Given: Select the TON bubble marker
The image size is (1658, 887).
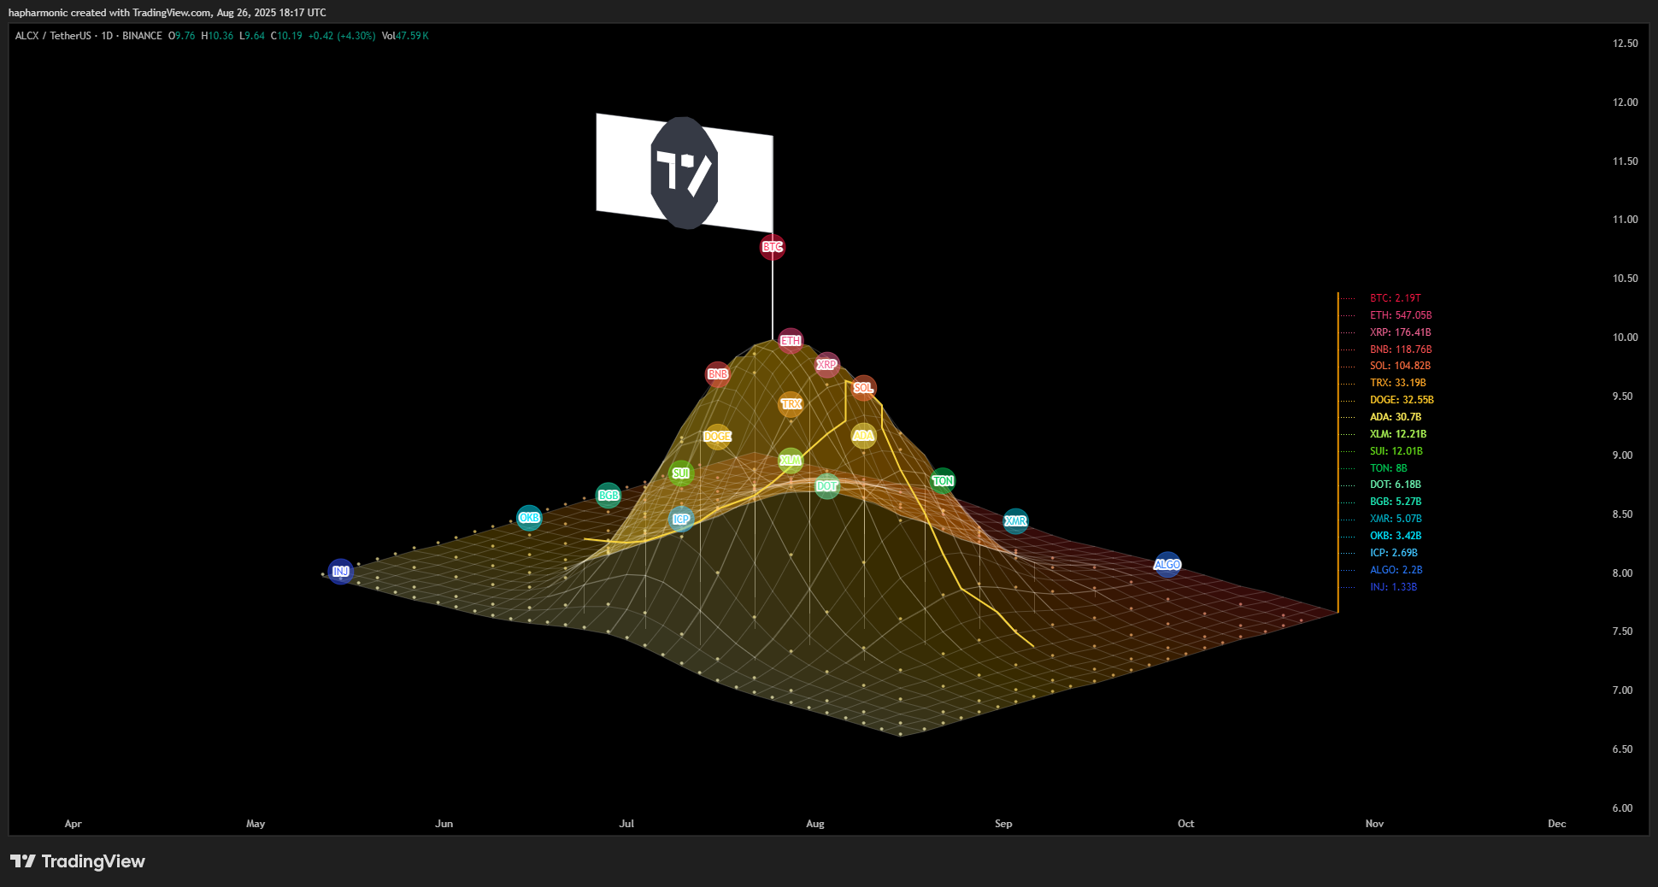Looking at the screenshot, I should pyautogui.click(x=943, y=481).
